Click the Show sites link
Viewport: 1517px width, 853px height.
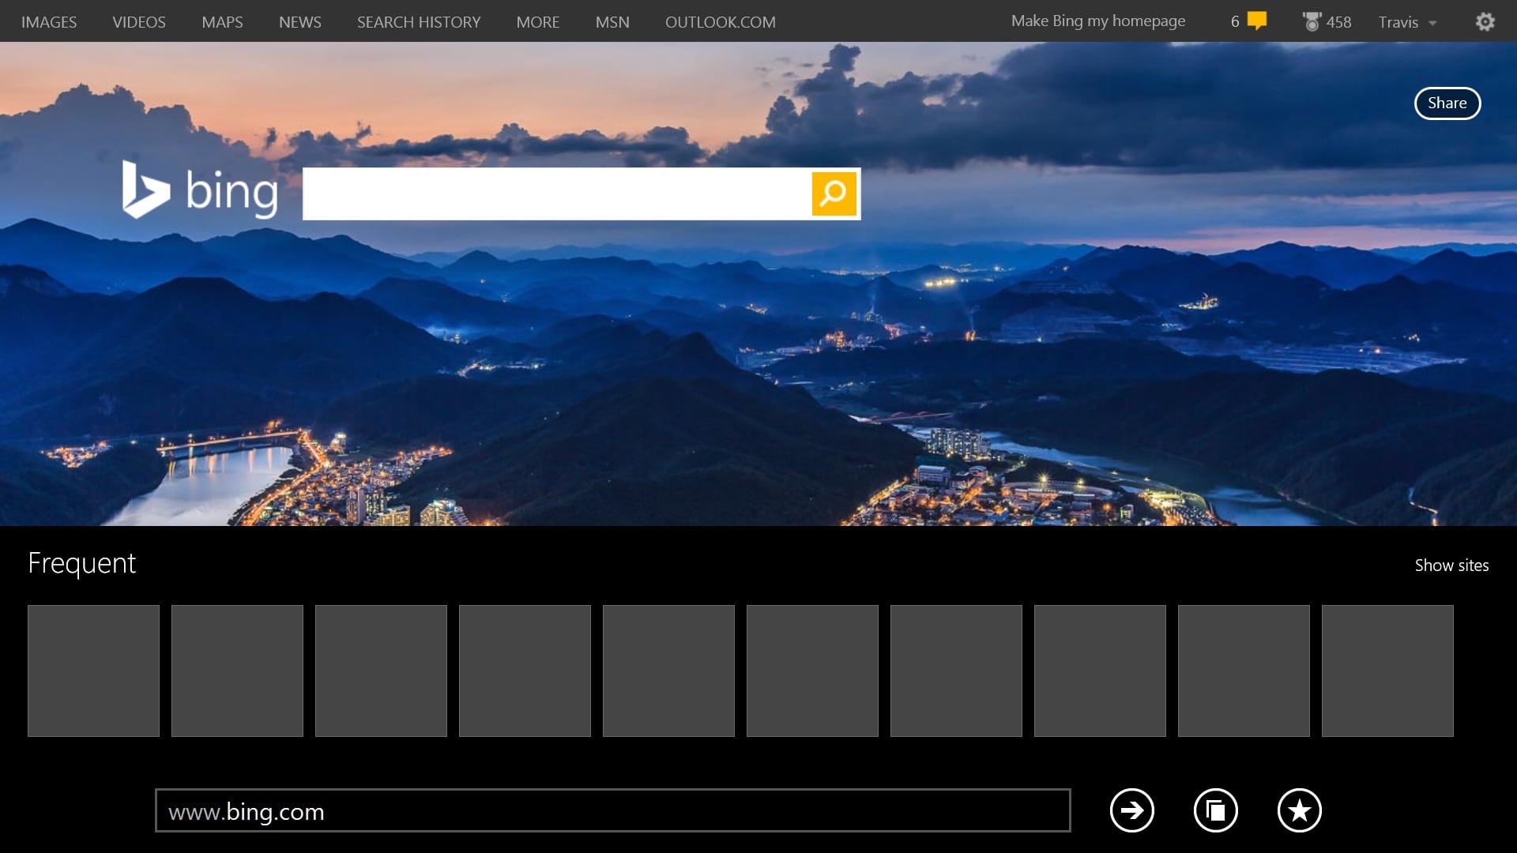tap(1451, 566)
